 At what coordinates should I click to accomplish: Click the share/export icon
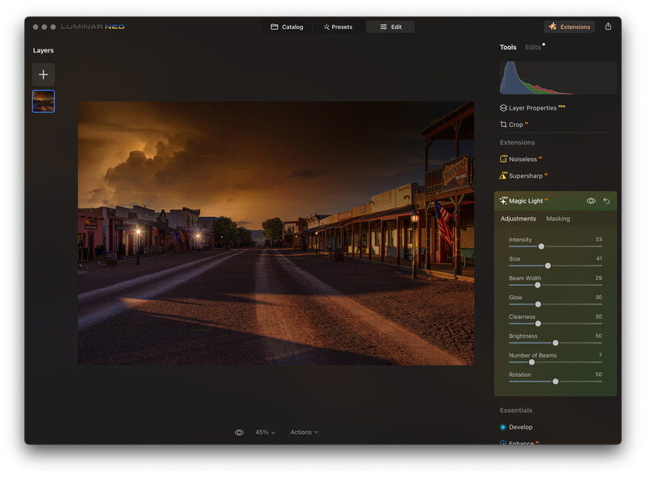[608, 27]
